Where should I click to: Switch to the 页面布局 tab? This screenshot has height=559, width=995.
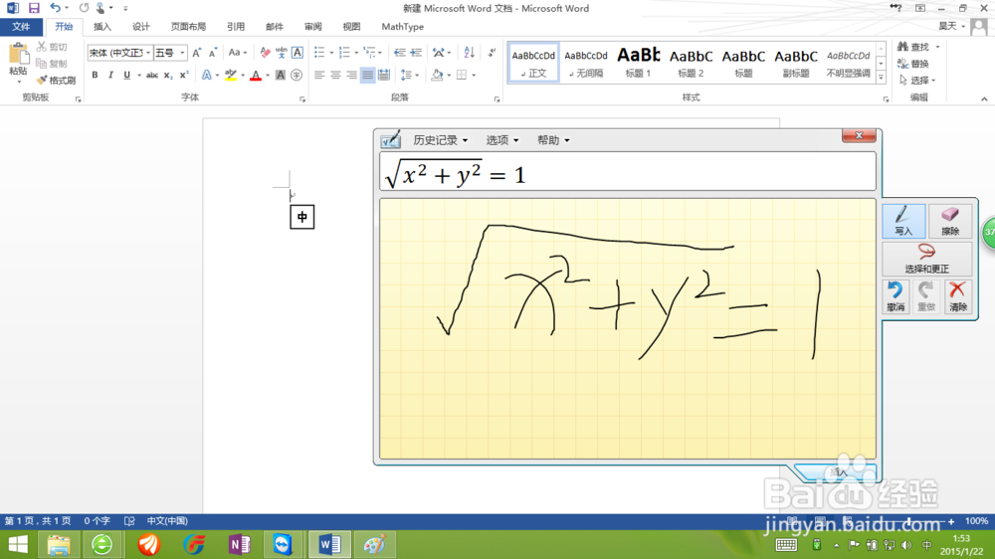tap(188, 27)
